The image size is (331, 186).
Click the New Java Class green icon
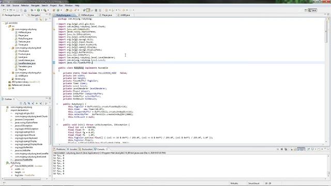(58, 10)
